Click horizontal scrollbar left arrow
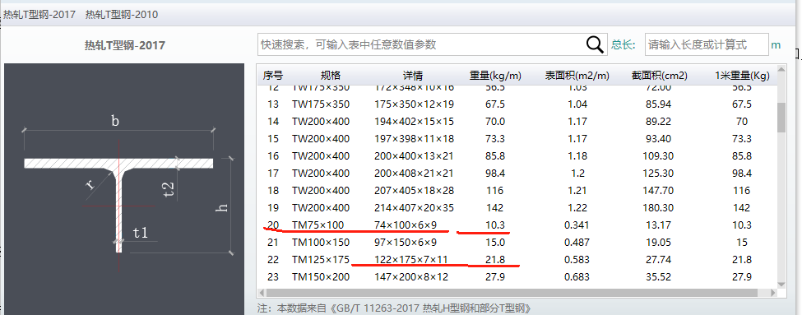802x315 pixels. [x=262, y=293]
